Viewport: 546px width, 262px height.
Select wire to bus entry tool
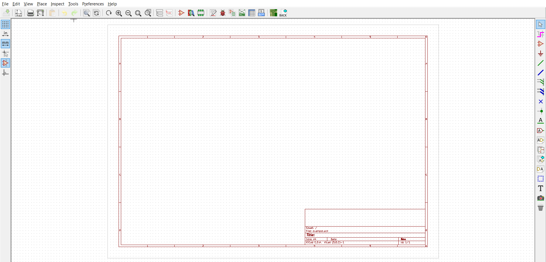[x=541, y=82]
